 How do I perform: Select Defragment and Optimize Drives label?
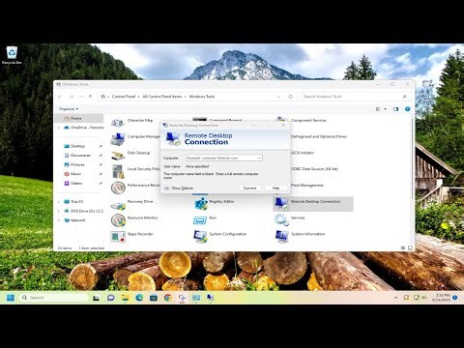pyautogui.click(x=319, y=136)
